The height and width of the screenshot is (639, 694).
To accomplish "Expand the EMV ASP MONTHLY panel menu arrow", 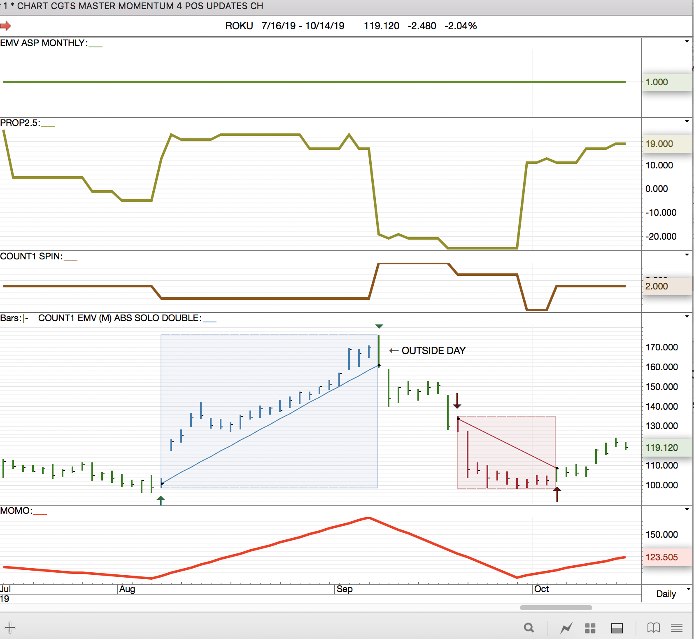I will 687,42.
